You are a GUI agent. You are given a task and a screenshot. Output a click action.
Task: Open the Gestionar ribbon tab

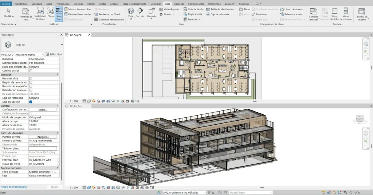coord(179,3)
